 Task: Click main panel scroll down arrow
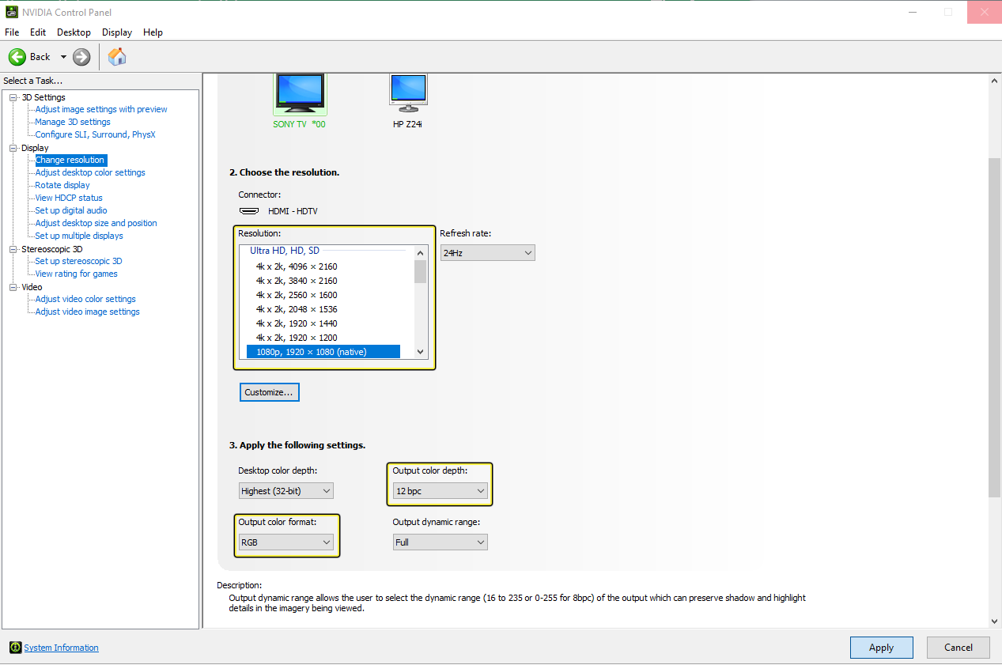click(x=995, y=621)
